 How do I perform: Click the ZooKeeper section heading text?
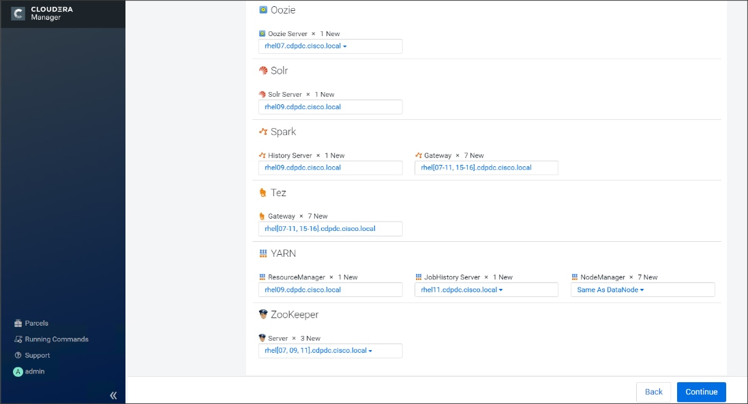pos(295,315)
